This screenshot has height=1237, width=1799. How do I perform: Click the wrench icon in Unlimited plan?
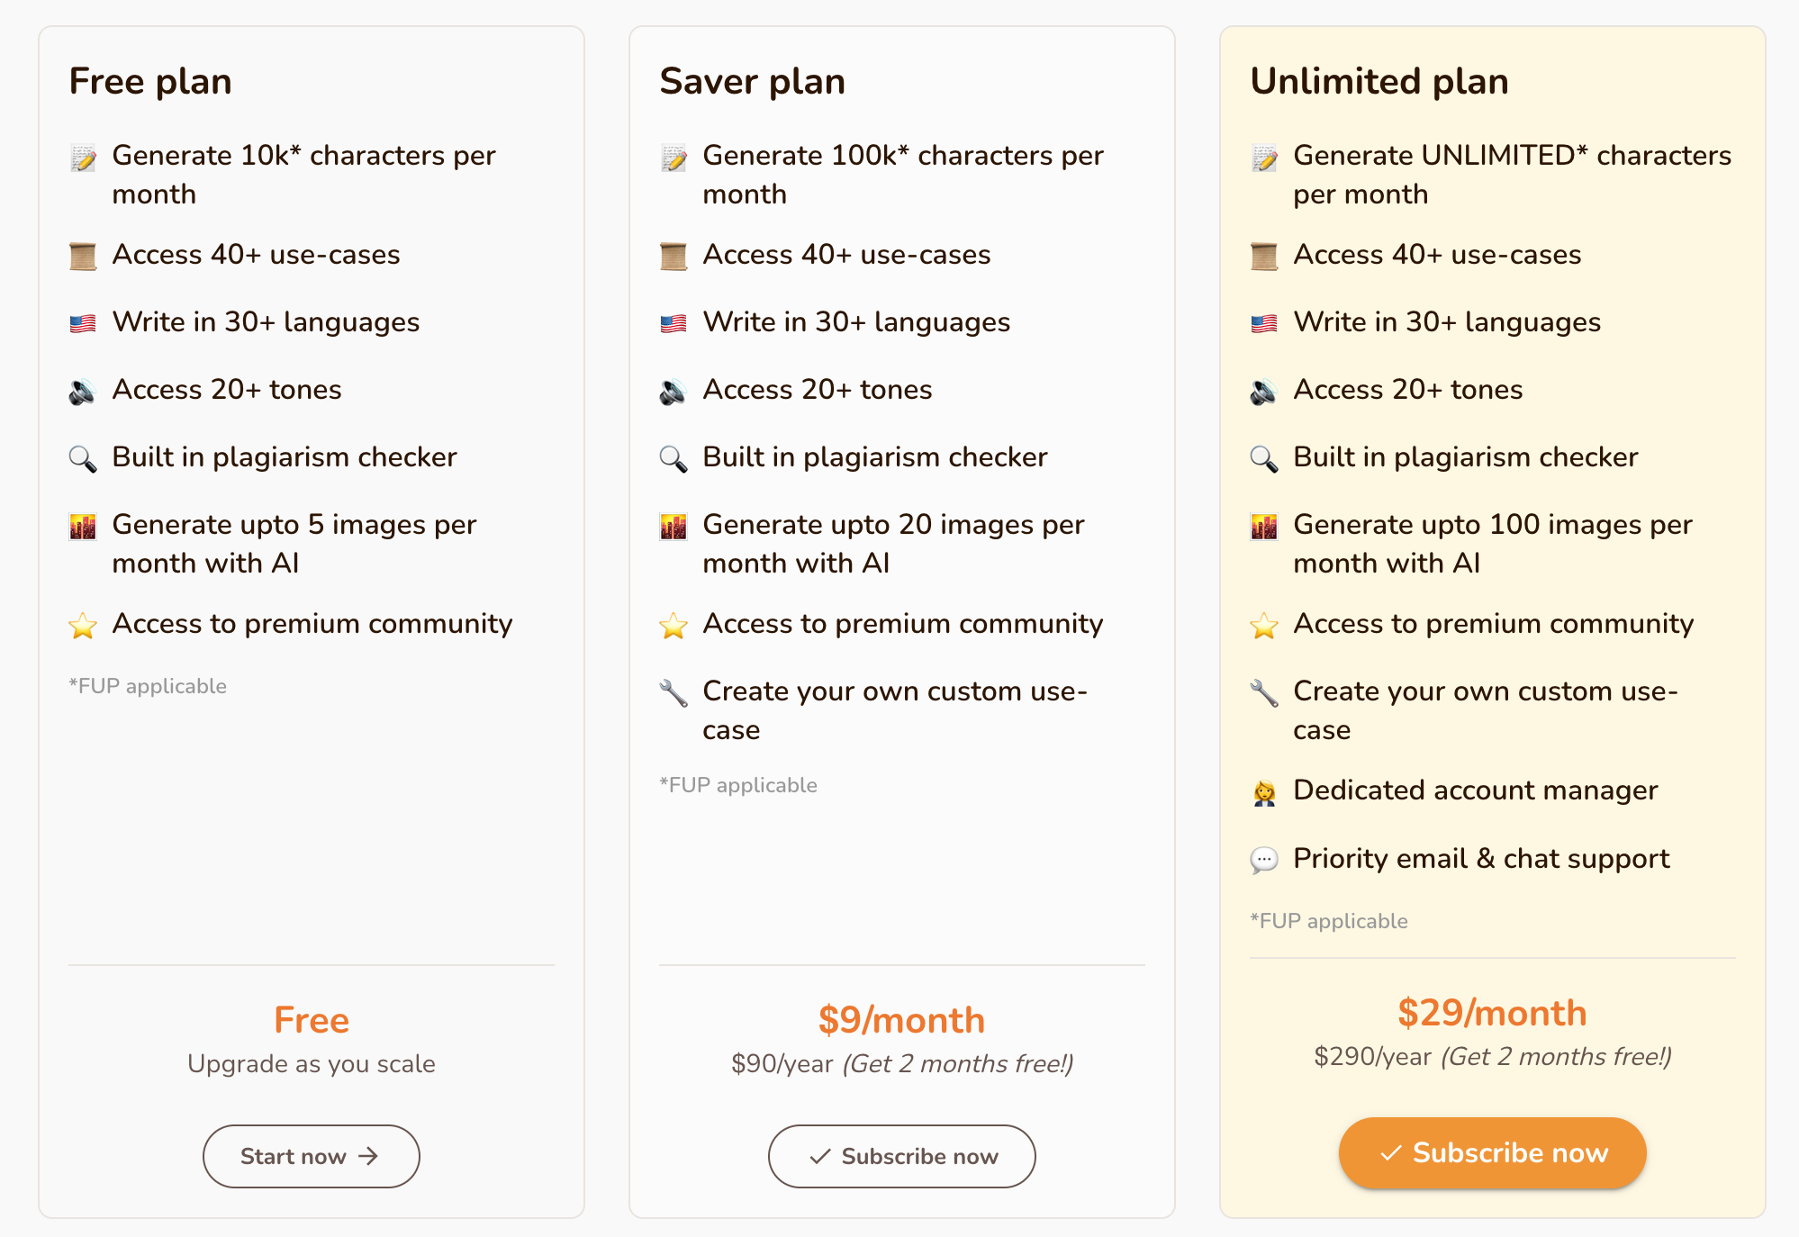pyautogui.click(x=1264, y=693)
